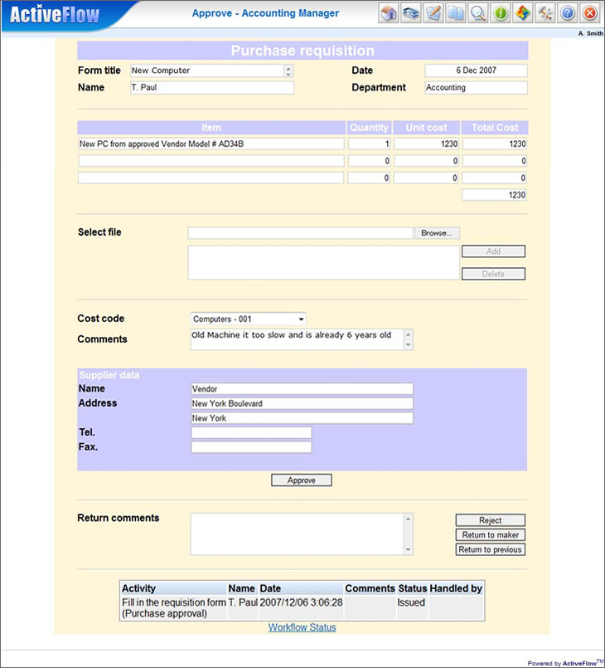The image size is (605, 668).
Task: Open the Workflow Status link
Action: coord(302,627)
